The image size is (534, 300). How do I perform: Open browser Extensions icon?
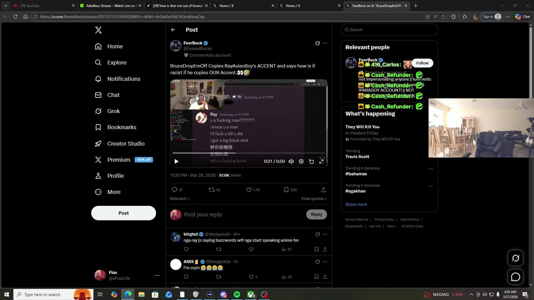453,17
